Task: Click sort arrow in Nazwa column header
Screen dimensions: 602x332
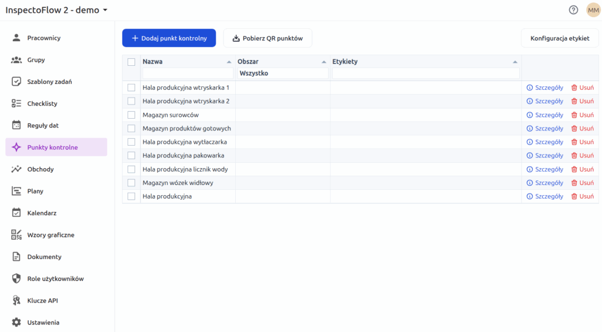Action: coord(229,62)
